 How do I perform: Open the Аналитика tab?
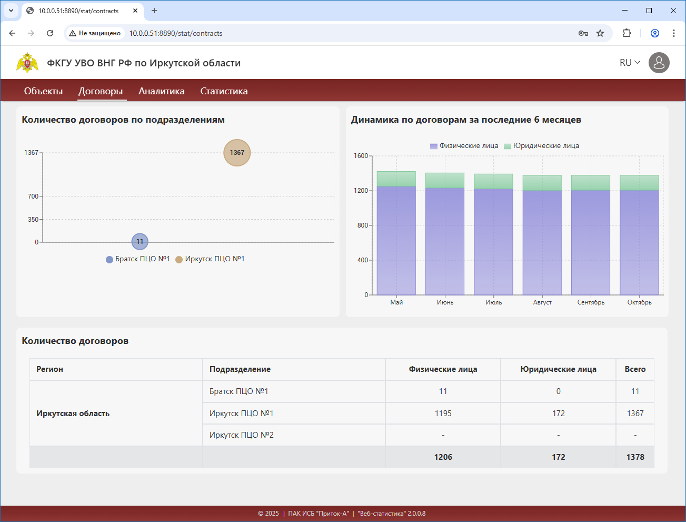[x=161, y=91]
